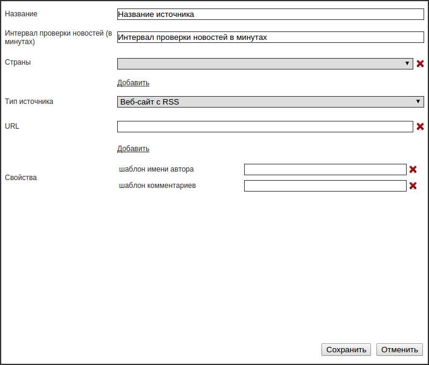Click the Интервал проверки новостей input field
Image resolution: width=429 pixels, height=365 pixels.
[x=270, y=37]
